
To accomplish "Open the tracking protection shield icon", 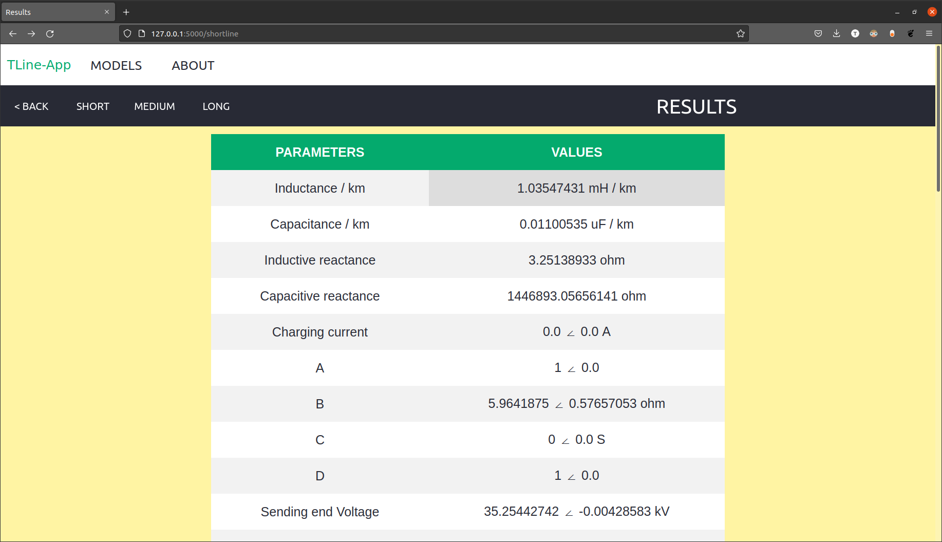I will click(x=127, y=33).
